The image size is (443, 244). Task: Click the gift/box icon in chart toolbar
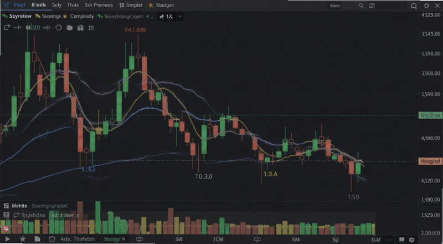tap(80, 28)
